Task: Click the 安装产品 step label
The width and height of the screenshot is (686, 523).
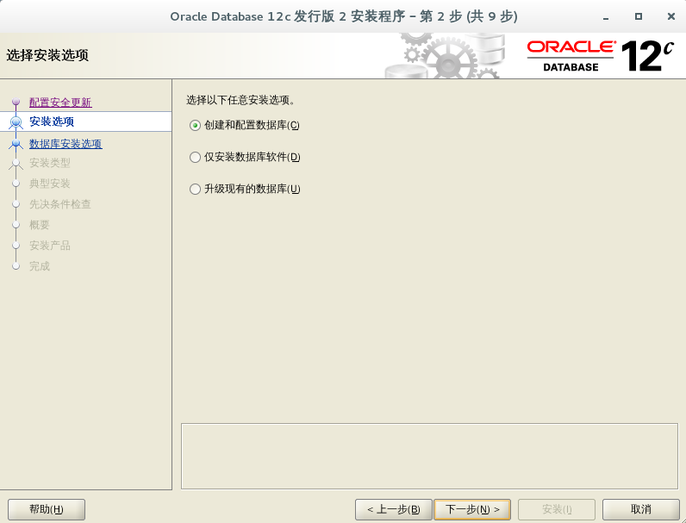Action: click(50, 246)
